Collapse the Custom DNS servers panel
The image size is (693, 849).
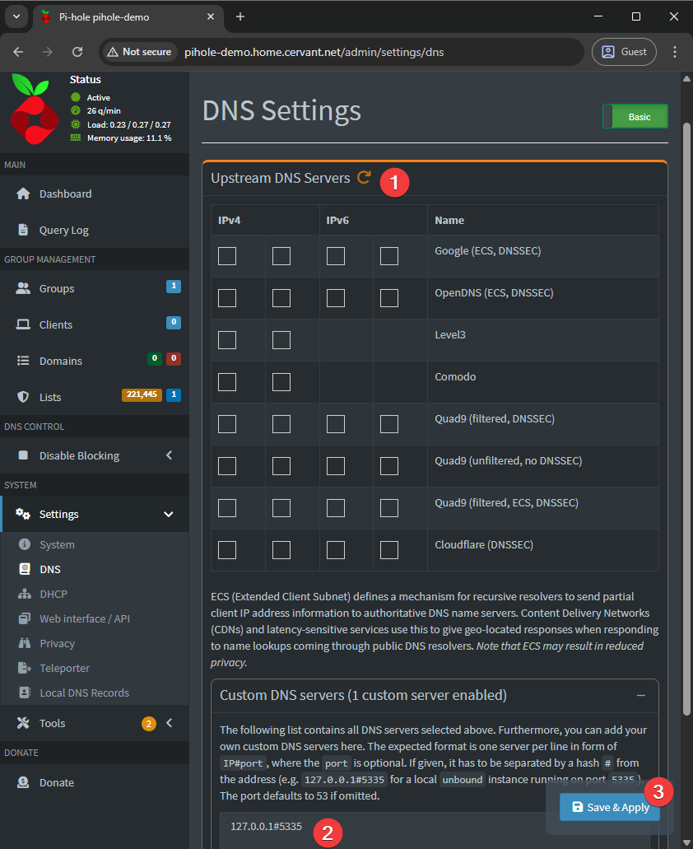pos(640,696)
